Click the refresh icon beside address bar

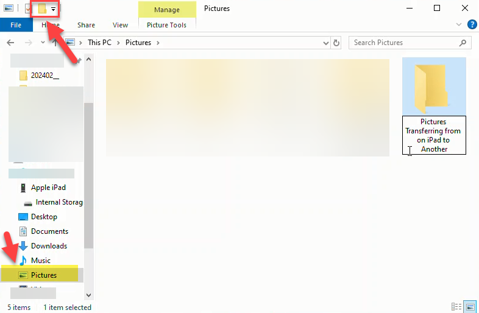(x=336, y=43)
